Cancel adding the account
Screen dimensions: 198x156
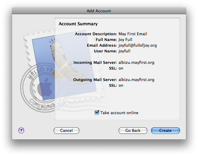(67, 130)
